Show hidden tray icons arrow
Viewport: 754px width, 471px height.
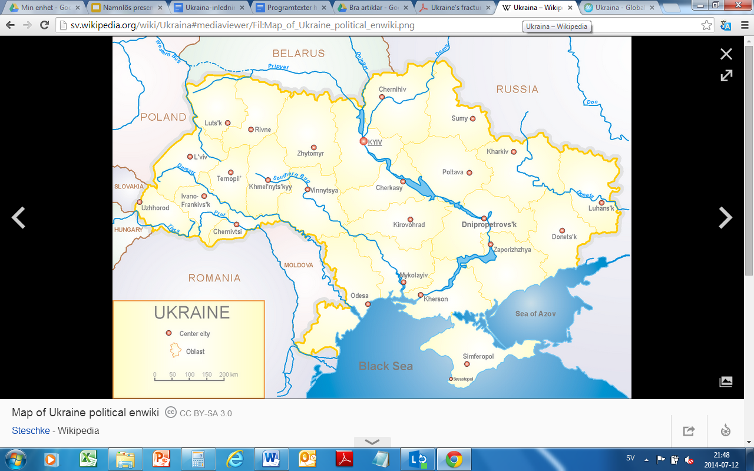coord(647,459)
